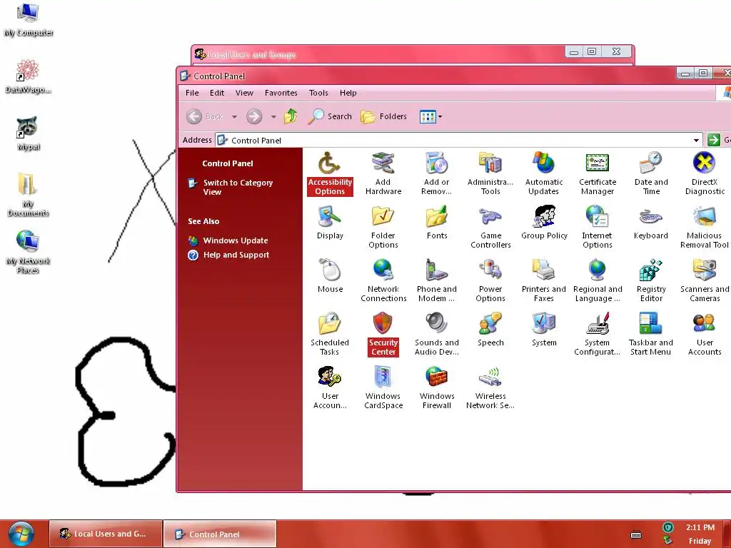Open Regional and Language icon

click(598, 280)
